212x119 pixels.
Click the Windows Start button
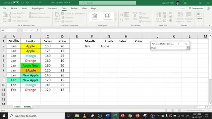pos(4,116)
